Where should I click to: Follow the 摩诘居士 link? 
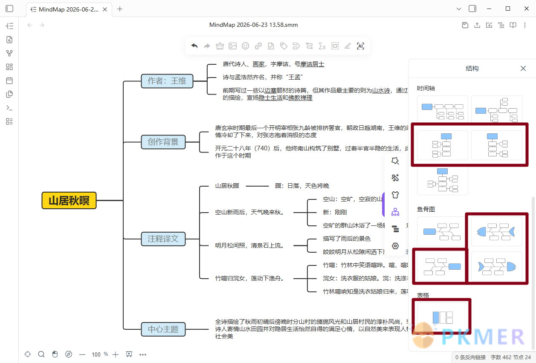312,64
